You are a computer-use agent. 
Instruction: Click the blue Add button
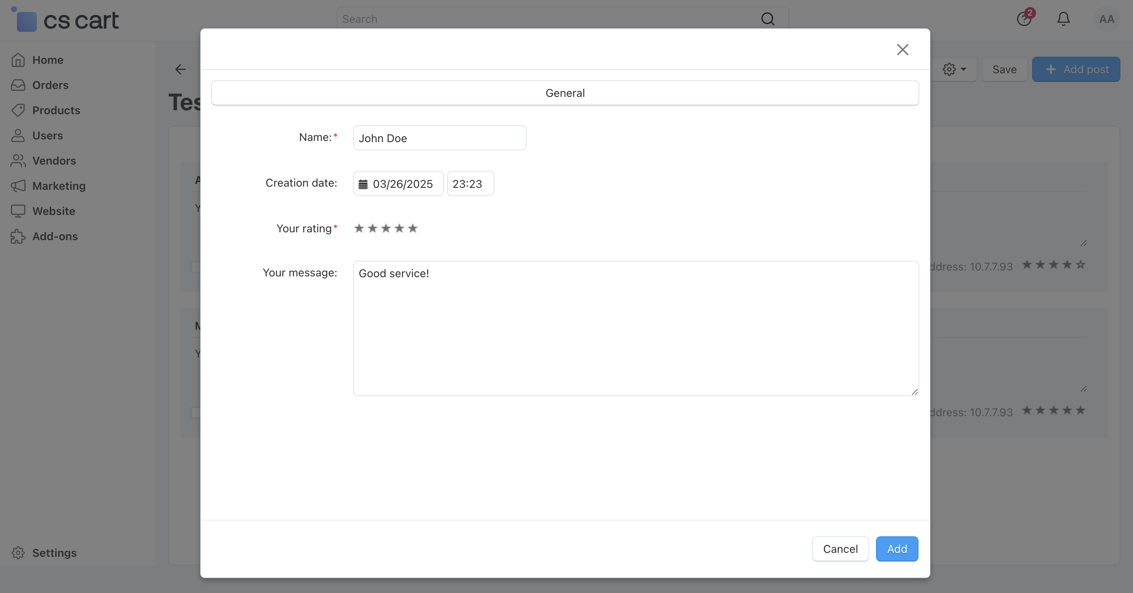coord(897,549)
